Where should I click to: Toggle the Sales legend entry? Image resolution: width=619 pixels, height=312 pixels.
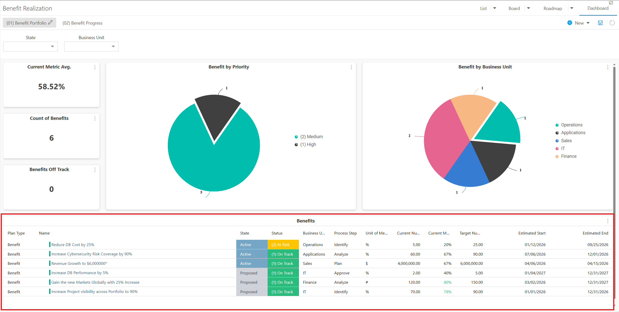pyautogui.click(x=564, y=141)
